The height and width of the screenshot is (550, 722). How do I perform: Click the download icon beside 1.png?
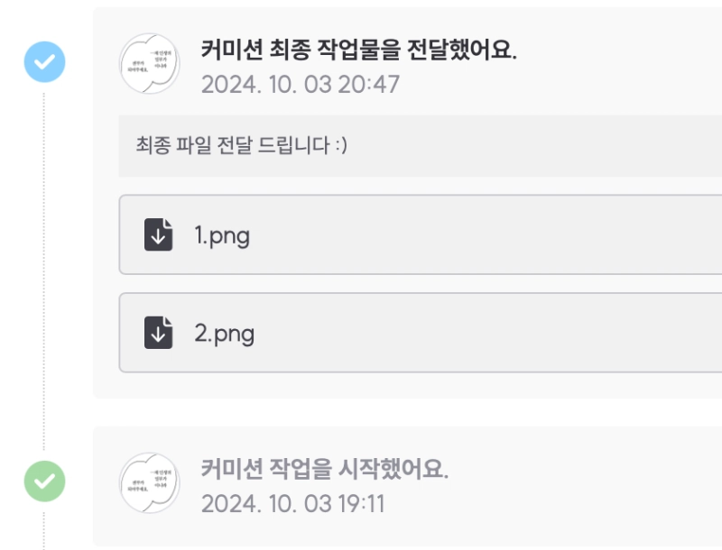[158, 235]
